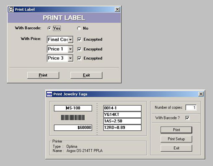Close the Print Label window
This screenshot has width=213, height=166.
117,9
